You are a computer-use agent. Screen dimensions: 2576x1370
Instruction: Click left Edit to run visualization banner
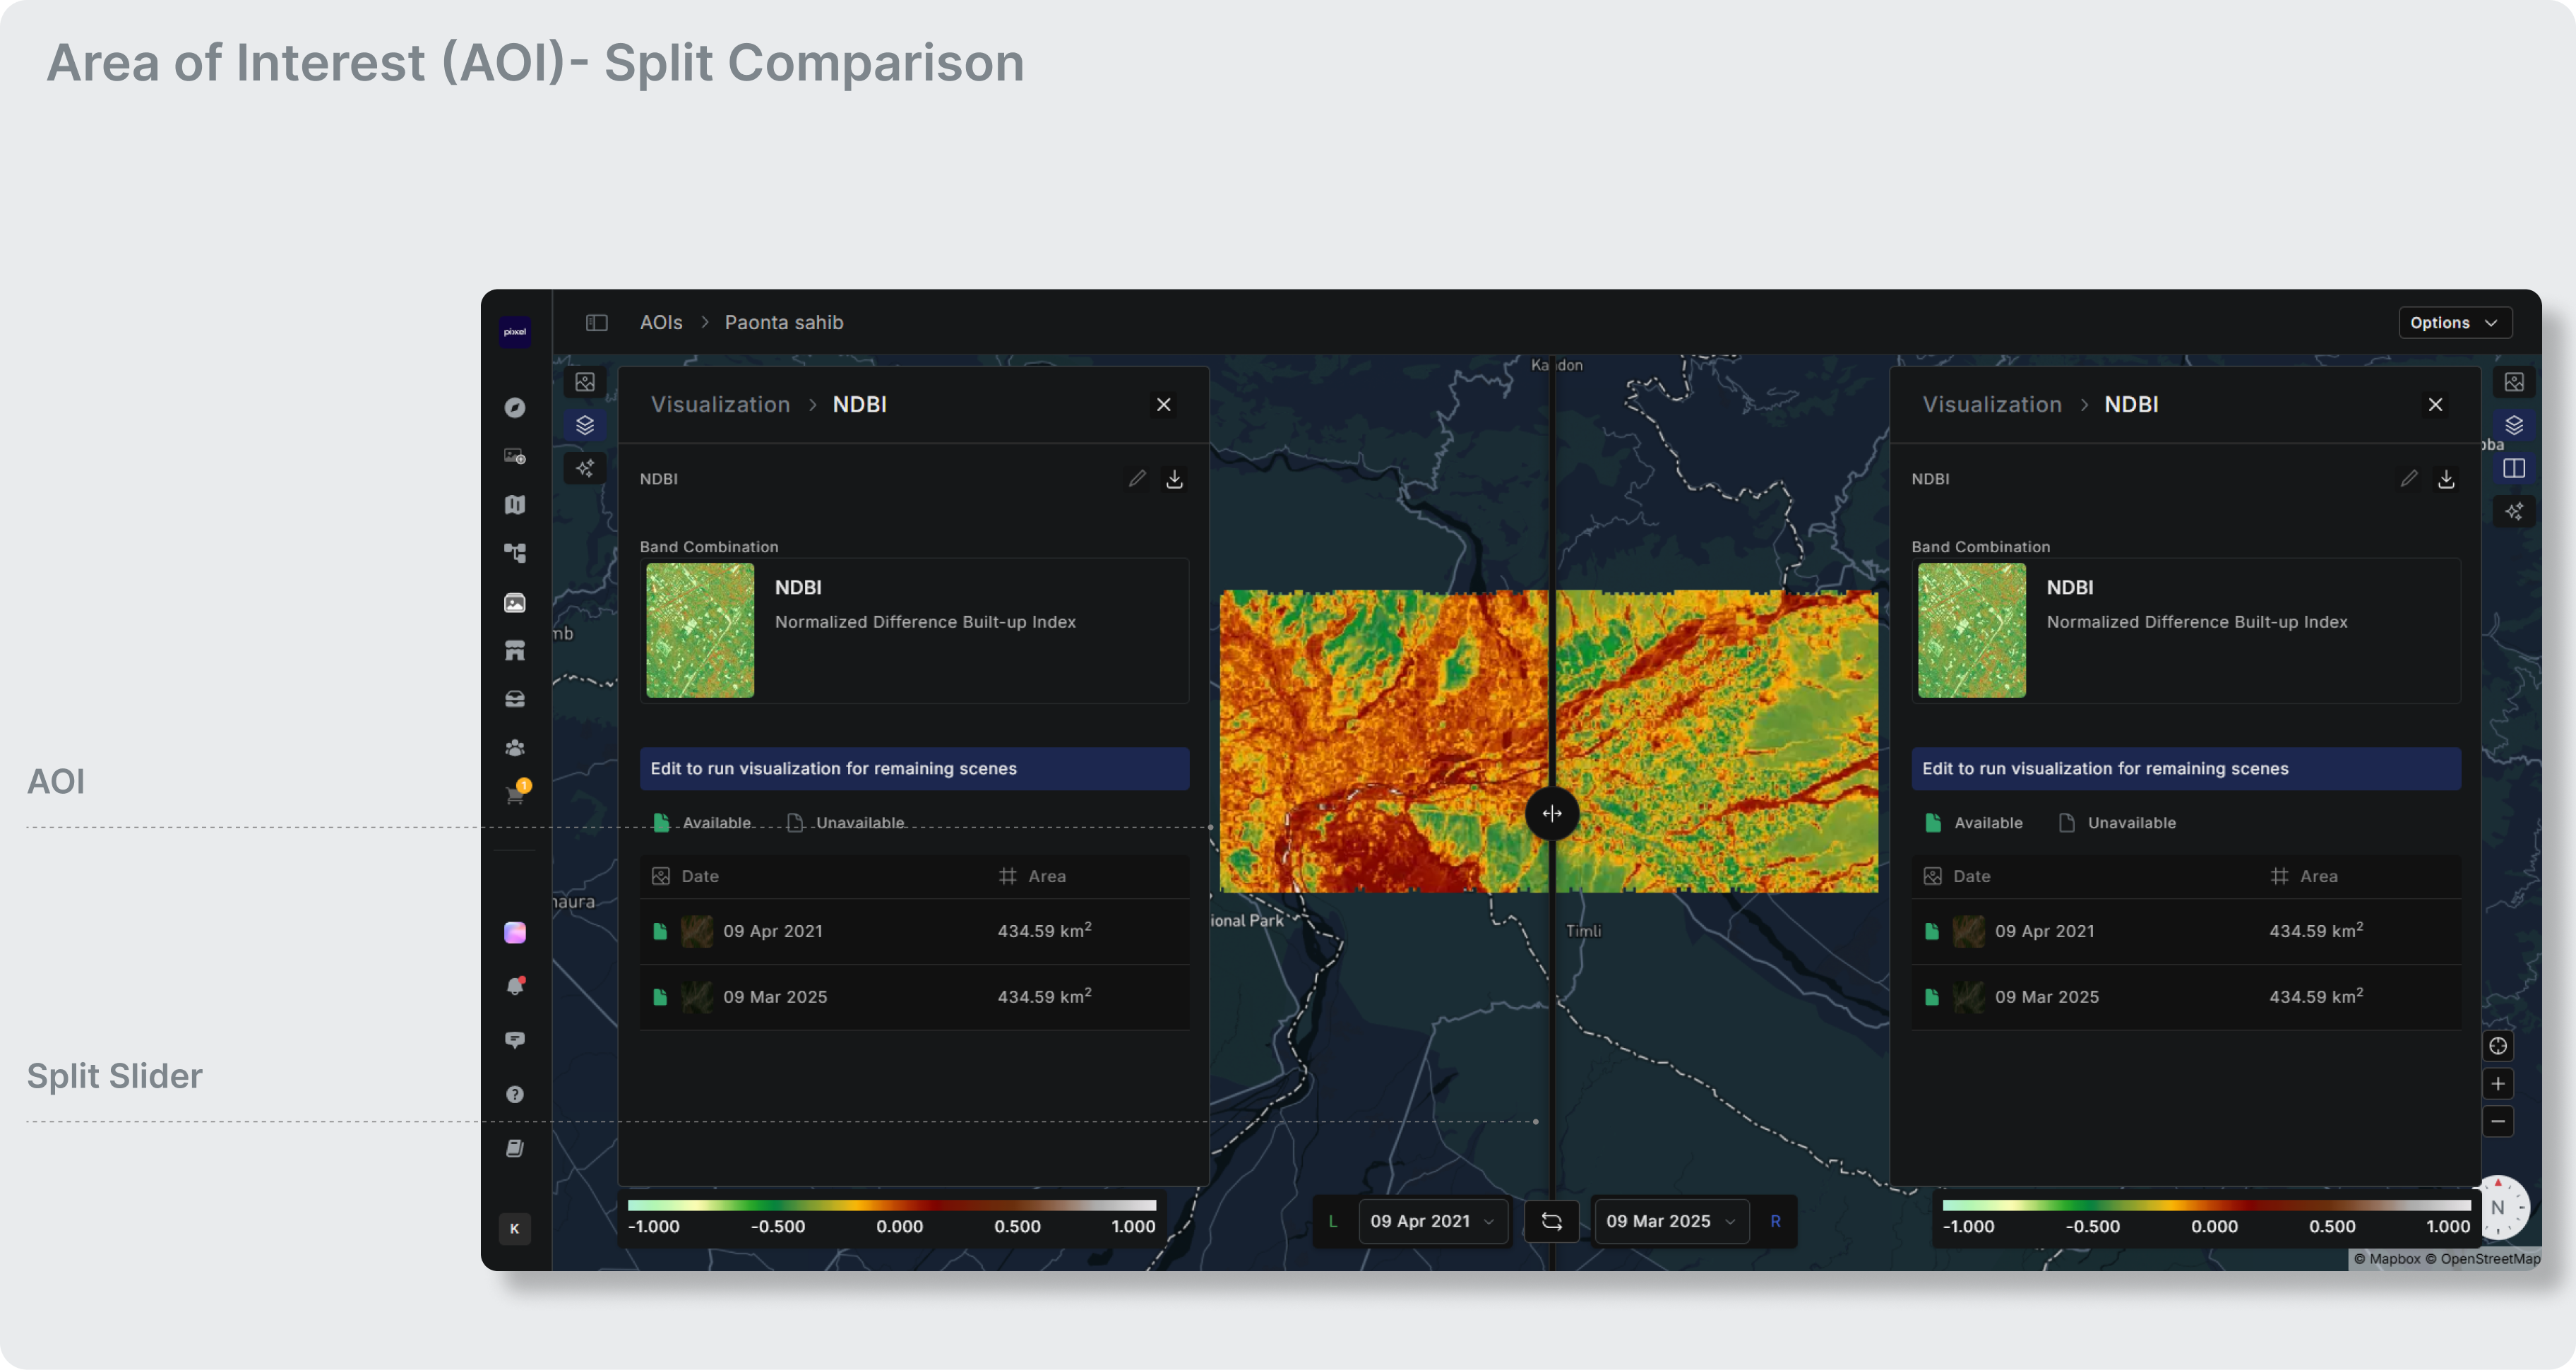(913, 768)
